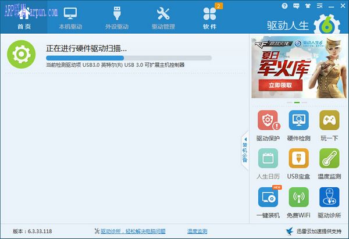The width and height of the screenshot is (349, 239).
Task: Click the hardware driver scan progress bar
Action: (x=129, y=58)
